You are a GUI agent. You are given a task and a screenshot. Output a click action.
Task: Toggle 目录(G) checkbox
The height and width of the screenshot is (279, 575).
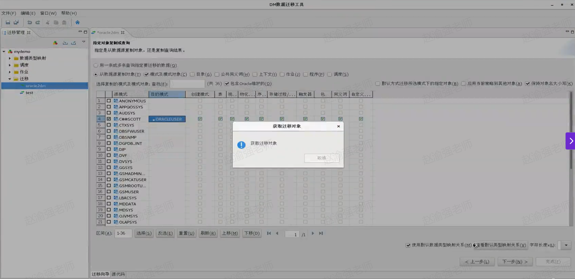(192, 74)
